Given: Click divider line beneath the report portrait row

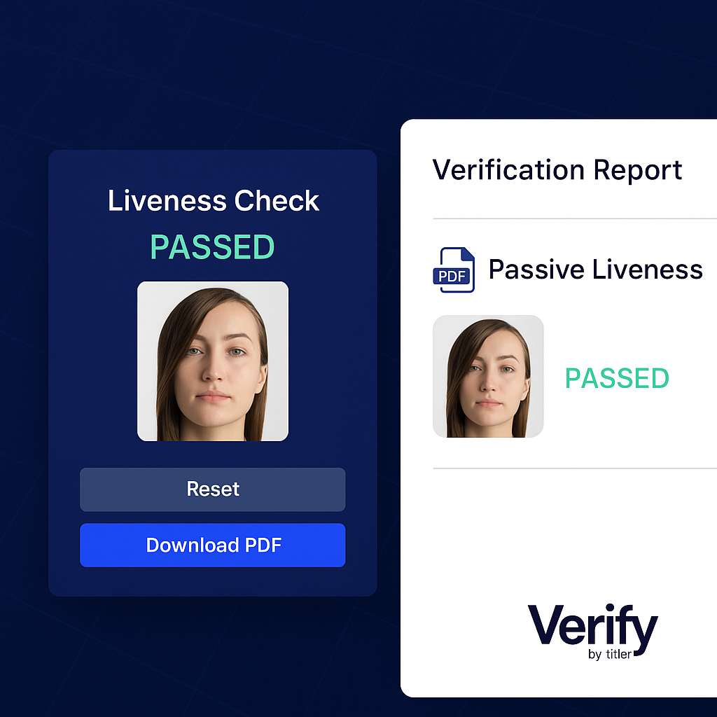Looking at the screenshot, I should (x=575, y=468).
